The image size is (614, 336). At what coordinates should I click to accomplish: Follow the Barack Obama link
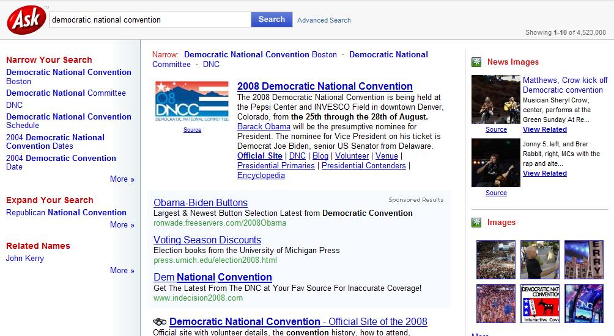click(264, 127)
